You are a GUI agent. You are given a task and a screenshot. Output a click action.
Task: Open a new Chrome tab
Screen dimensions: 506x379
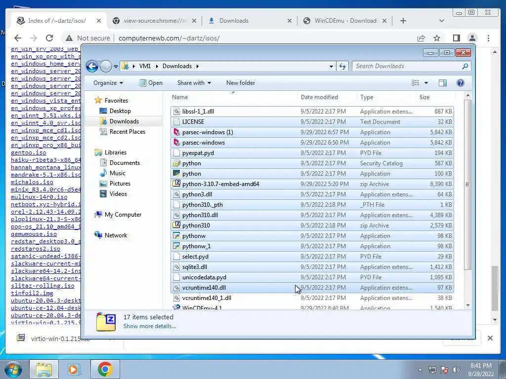[x=403, y=21]
